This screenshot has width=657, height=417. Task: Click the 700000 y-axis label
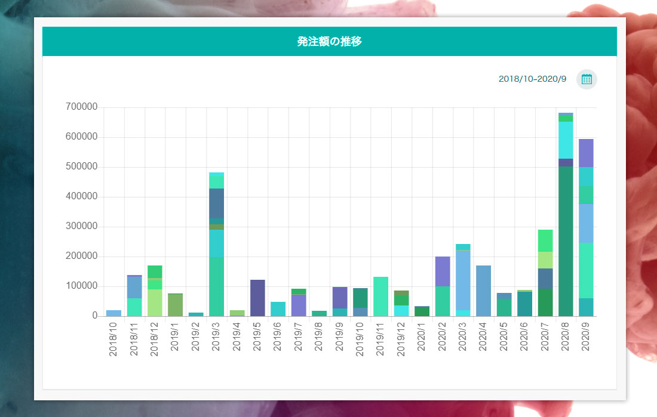tap(81, 107)
